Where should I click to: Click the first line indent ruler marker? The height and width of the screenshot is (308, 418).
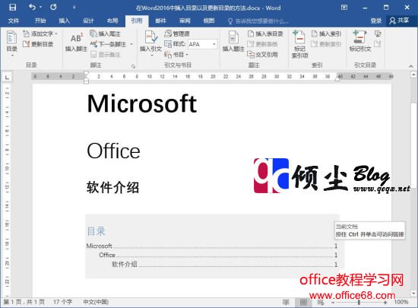point(86,73)
